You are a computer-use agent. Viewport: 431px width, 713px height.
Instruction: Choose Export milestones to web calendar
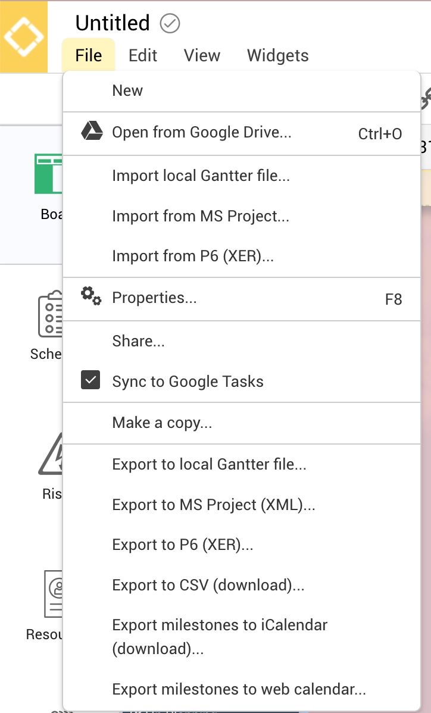click(x=242, y=690)
